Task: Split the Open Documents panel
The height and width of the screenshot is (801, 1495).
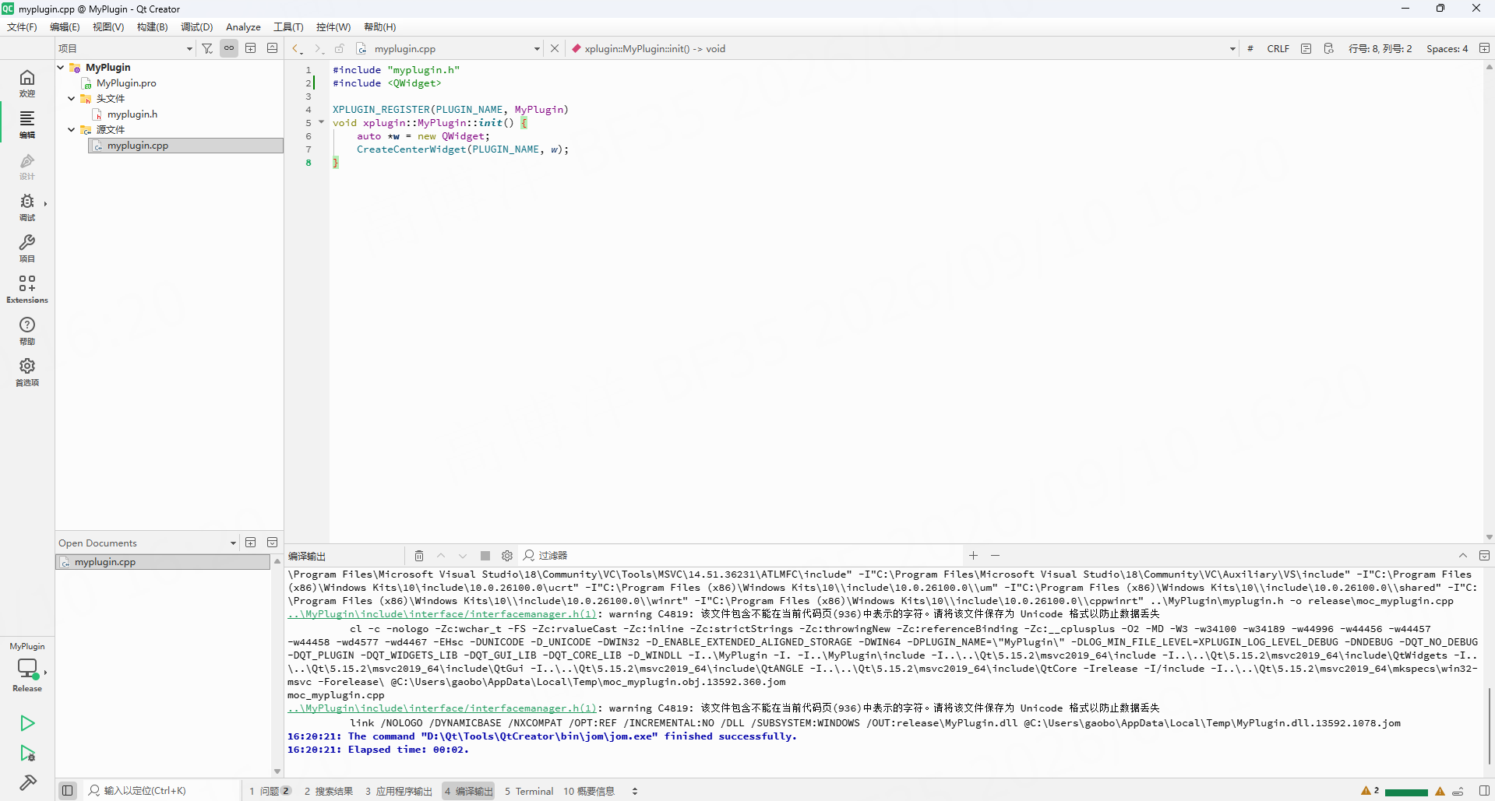Action: point(251,543)
